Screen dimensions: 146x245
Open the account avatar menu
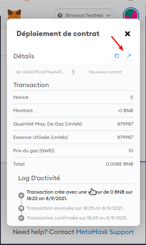click(x=131, y=15)
